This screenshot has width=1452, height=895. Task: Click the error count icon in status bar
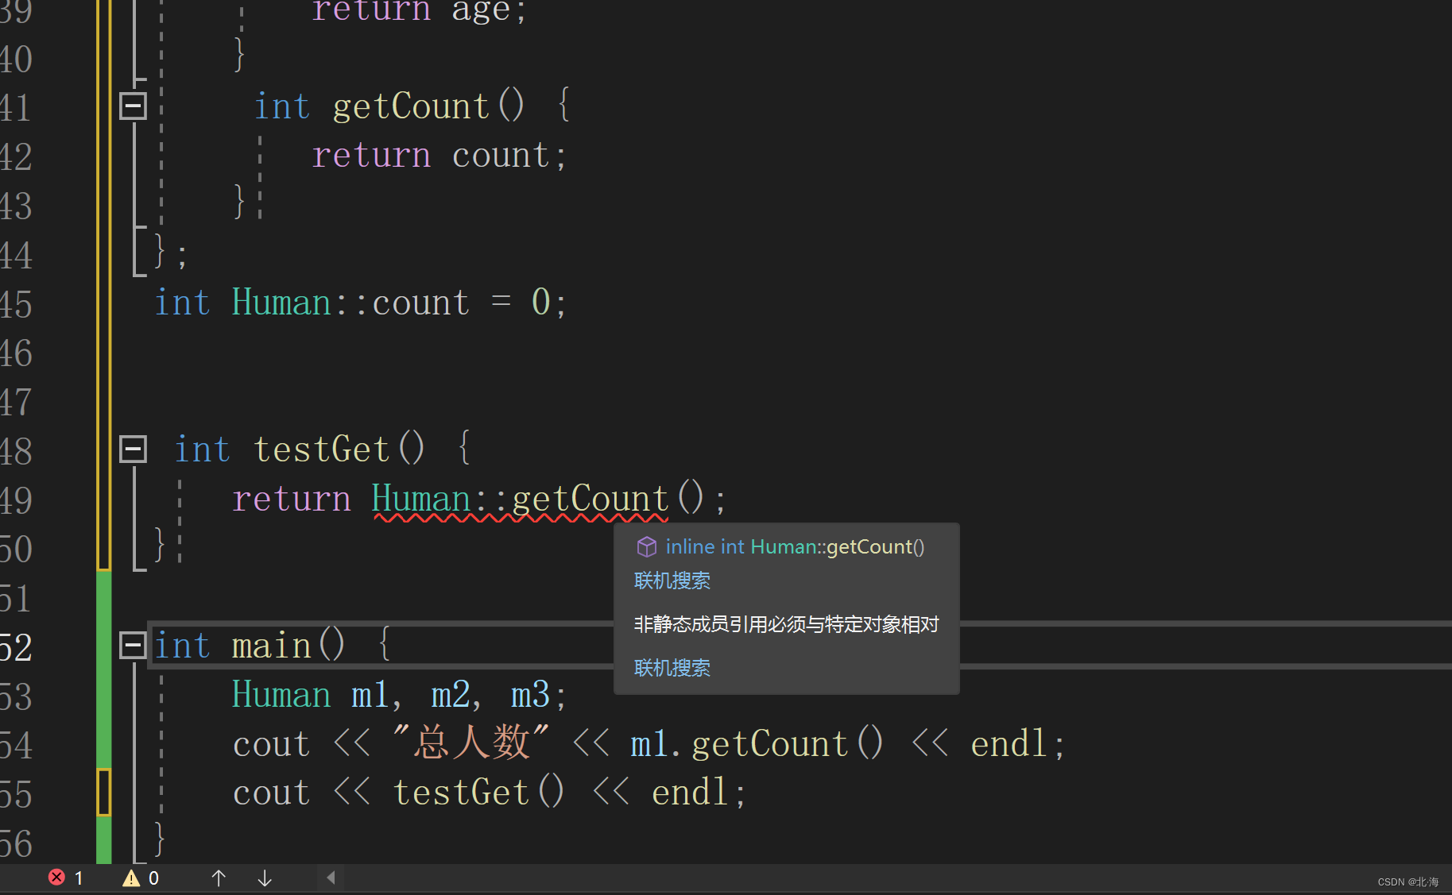pyautogui.click(x=57, y=878)
